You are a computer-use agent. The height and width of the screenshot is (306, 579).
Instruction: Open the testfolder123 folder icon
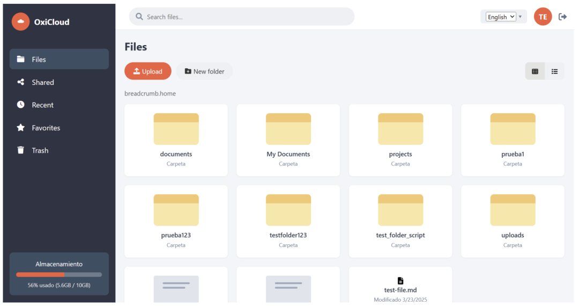click(x=288, y=210)
